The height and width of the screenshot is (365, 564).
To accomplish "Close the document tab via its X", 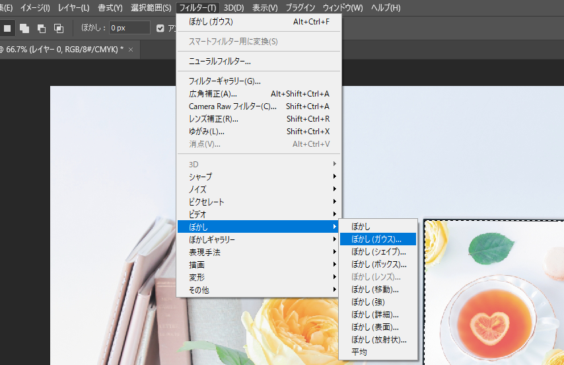I will tap(131, 50).
